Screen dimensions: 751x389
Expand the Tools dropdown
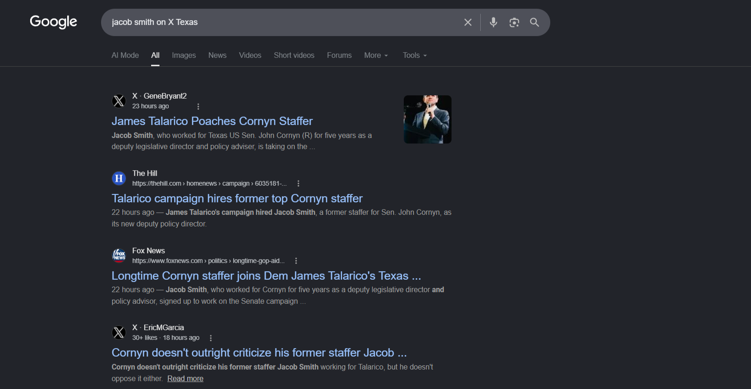click(415, 55)
